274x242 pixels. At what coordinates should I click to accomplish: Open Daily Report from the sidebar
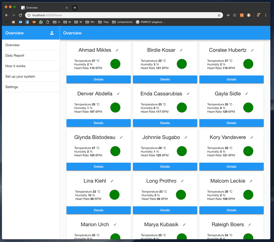click(31, 55)
